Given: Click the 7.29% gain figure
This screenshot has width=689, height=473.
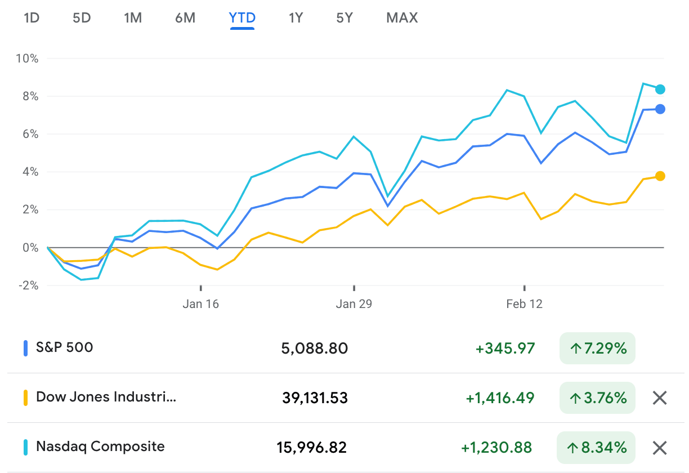Looking at the screenshot, I should click(x=606, y=349).
